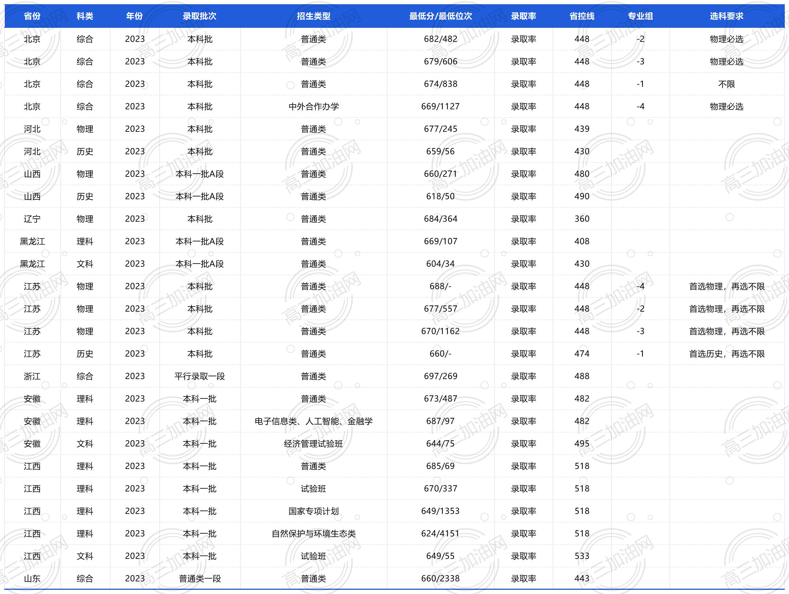Click the score 677/245
The height and width of the screenshot is (594, 789).
(x=441, y=129)
